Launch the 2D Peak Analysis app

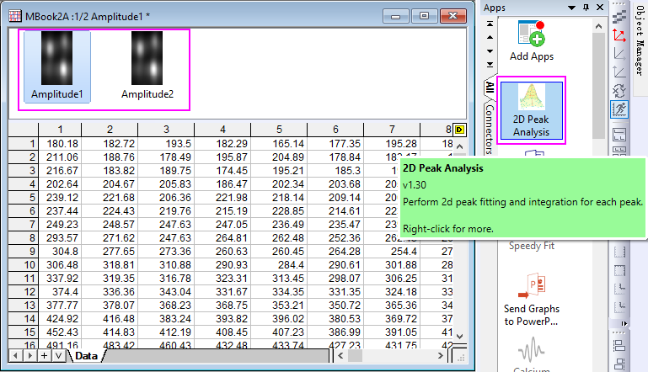[531, 110]
